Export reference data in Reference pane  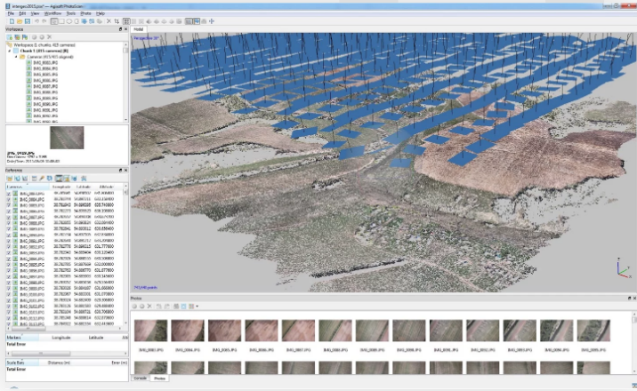[x=18, y=179]
